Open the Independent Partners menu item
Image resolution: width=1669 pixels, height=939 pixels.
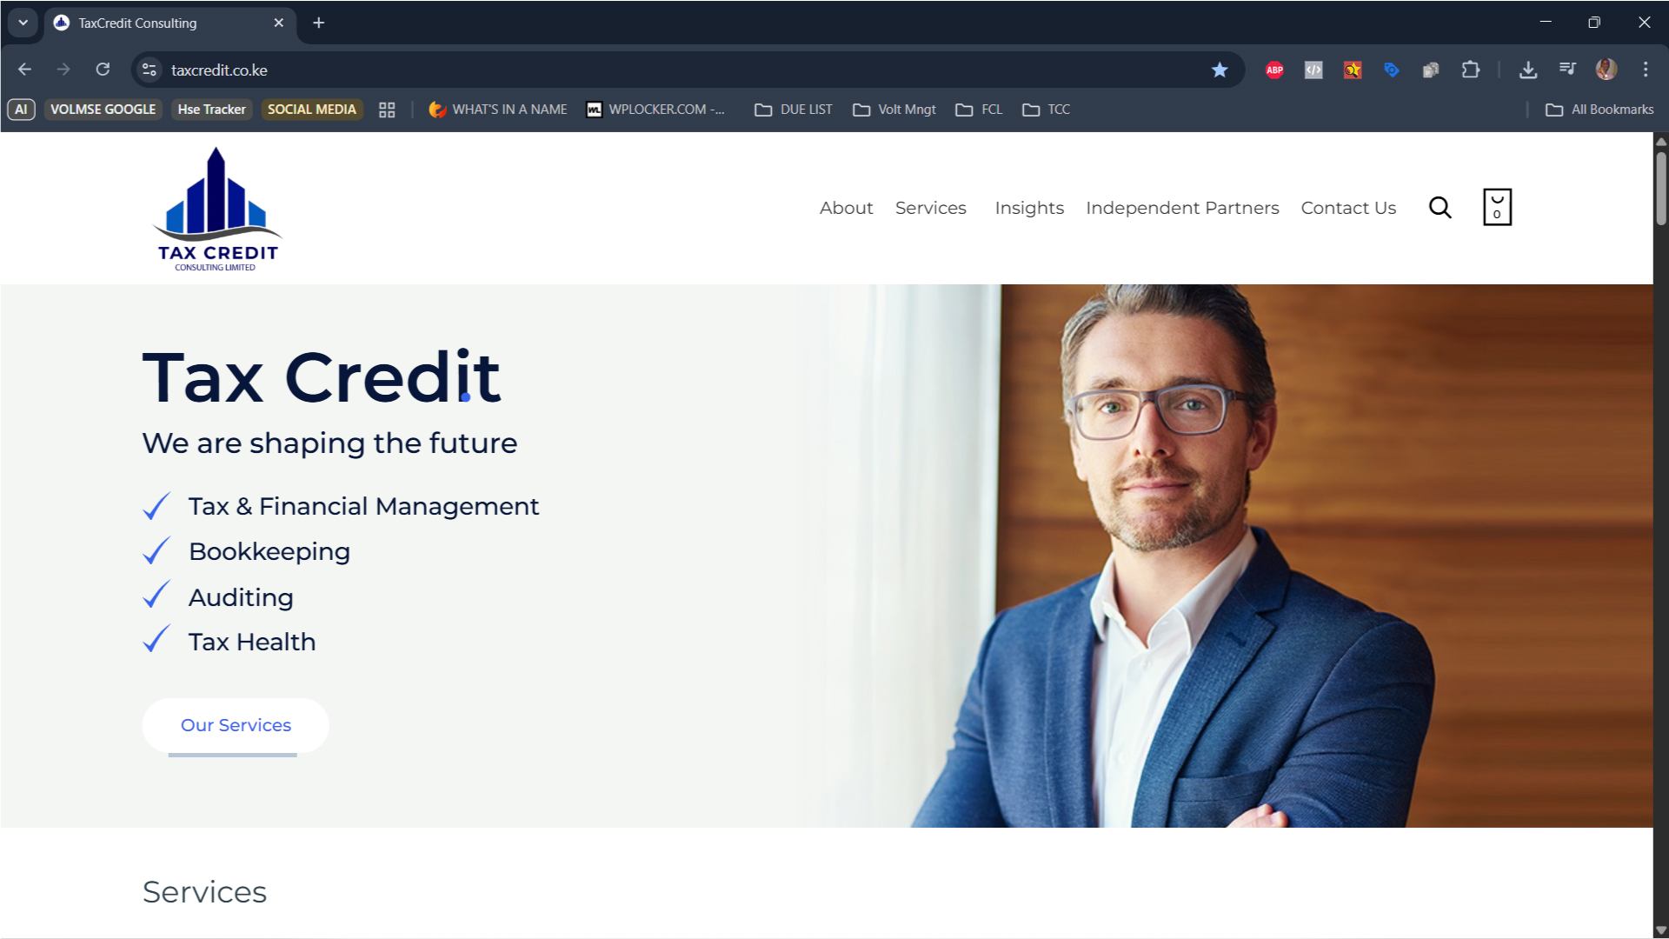1182,208
